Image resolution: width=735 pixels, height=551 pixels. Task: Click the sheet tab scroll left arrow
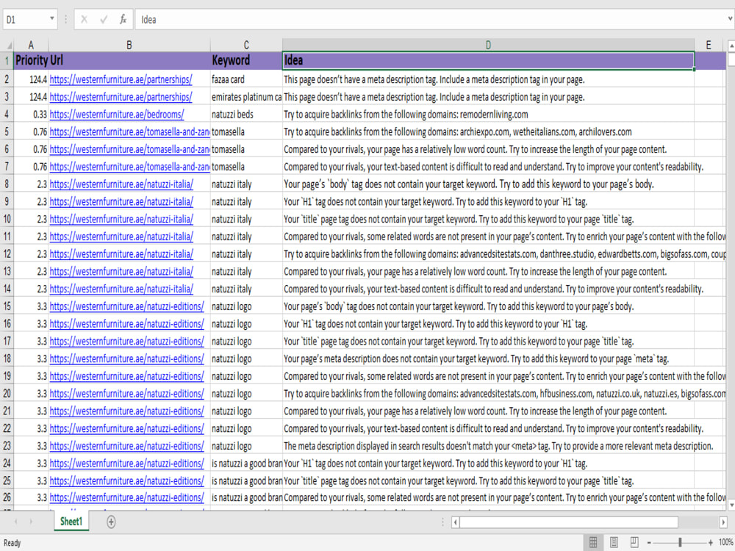[x=16, y=522]
